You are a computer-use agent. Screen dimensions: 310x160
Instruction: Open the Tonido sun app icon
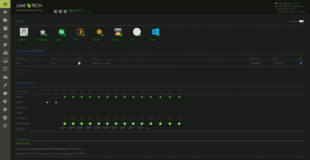point(118,32)
